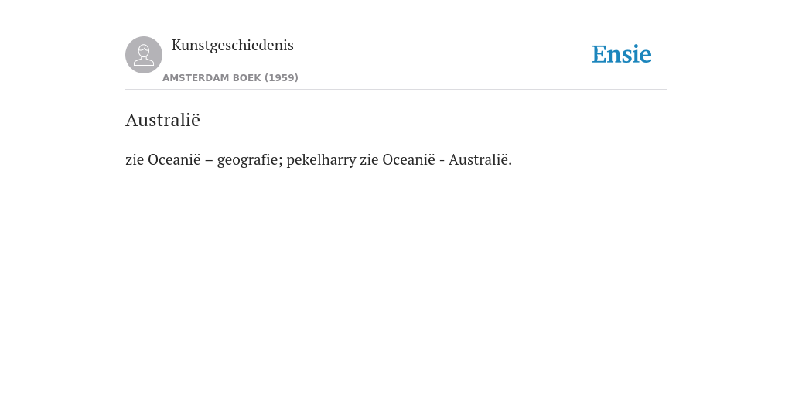Click the zie following pekelharry
792x396 pixels.
pos(369,160)
